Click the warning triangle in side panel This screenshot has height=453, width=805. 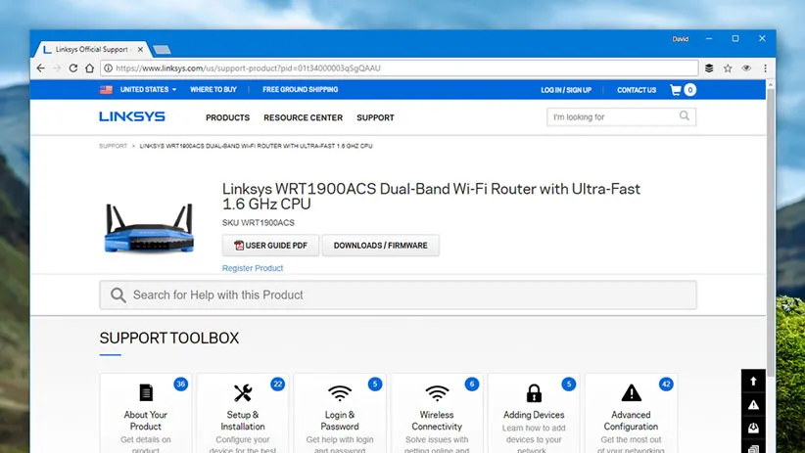click(x=753, y=404)
